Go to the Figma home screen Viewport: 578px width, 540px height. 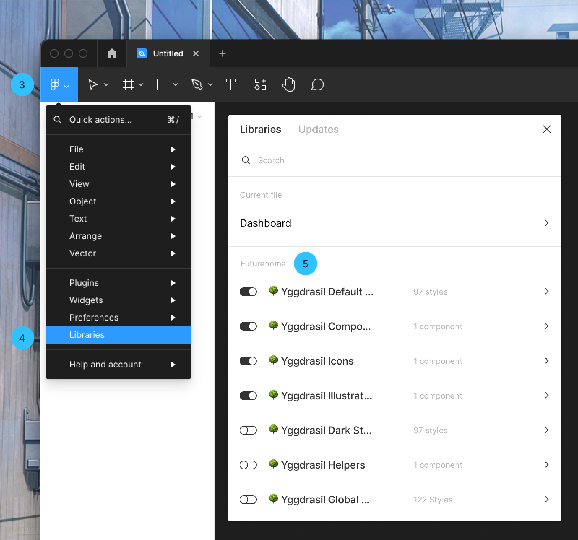112,53
